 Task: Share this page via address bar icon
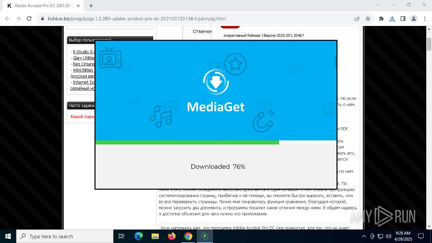coord(357,19)
